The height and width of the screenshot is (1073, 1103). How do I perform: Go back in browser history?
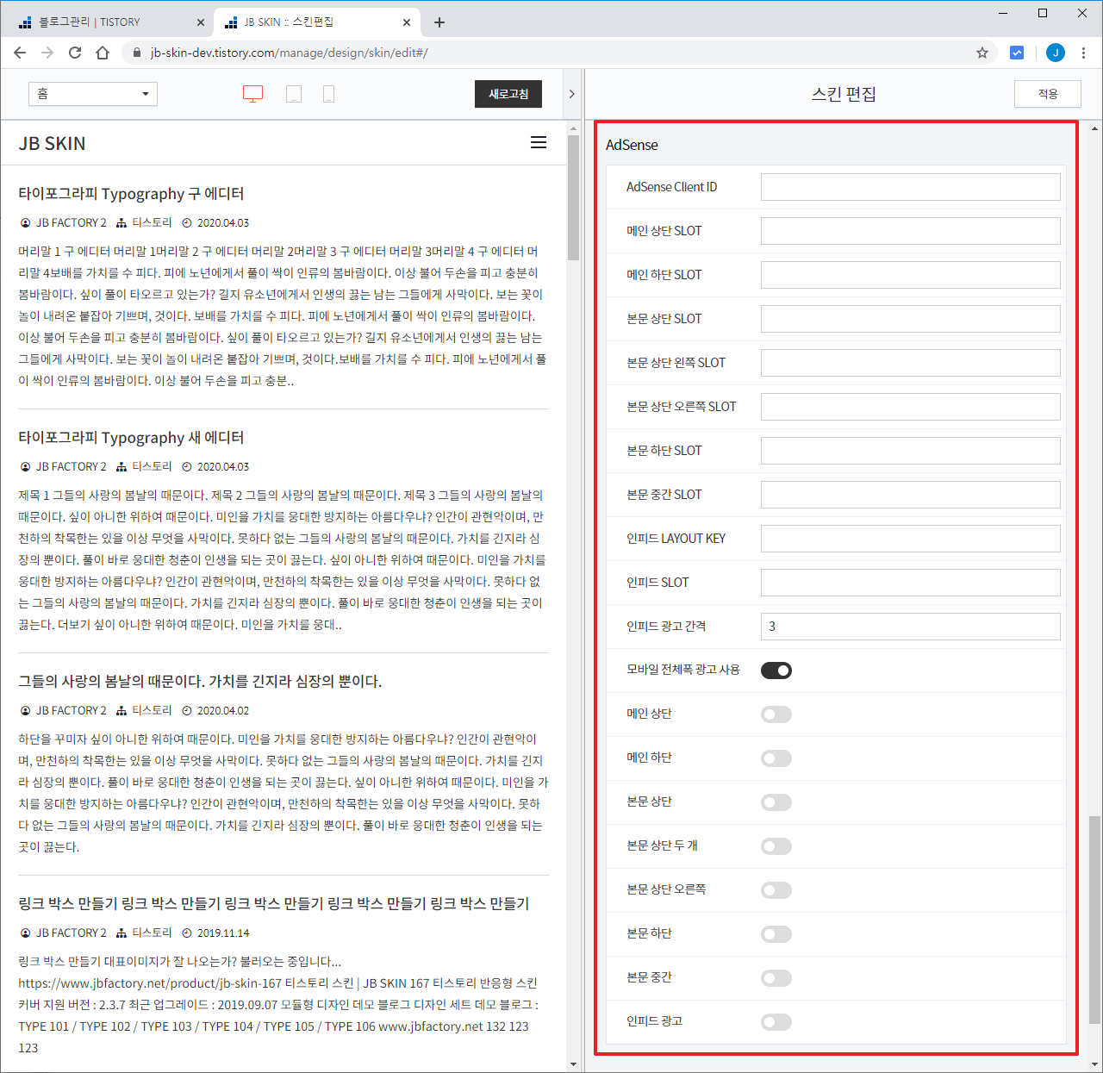tap(20, 53)
